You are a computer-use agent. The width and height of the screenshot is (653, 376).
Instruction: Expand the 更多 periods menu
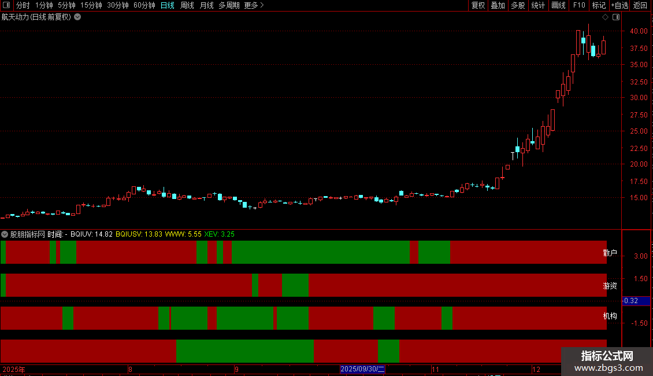coord(254,5)
